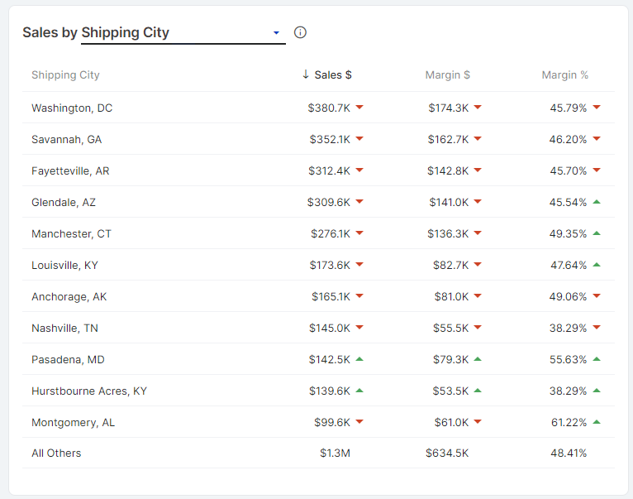Click green up arrow beside Montgomery 61.22%

click(597, 422)
